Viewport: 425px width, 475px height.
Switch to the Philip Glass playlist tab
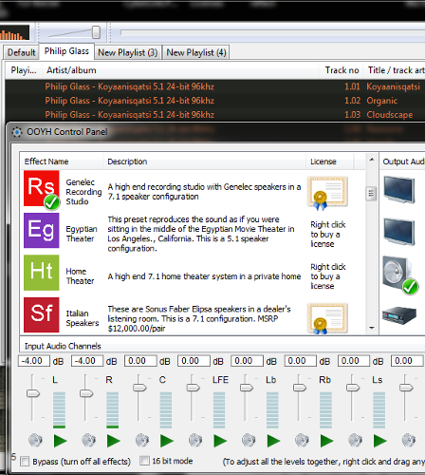(x=66, y=51)
